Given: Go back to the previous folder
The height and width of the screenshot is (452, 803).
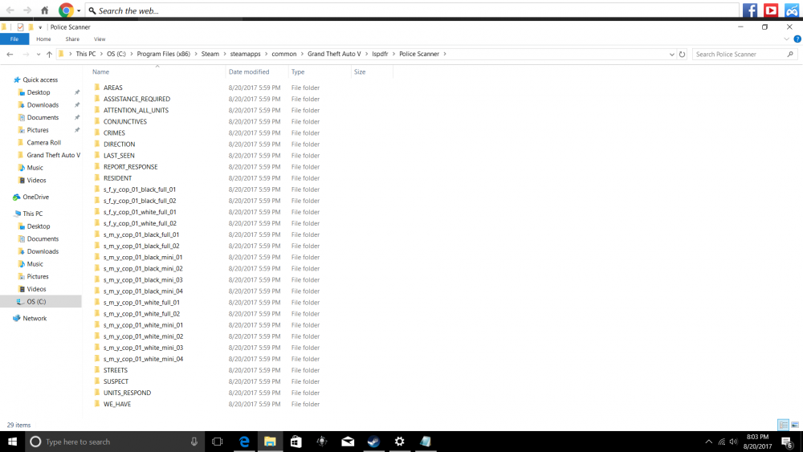Looking at the screenshot, I should point(10,55).
